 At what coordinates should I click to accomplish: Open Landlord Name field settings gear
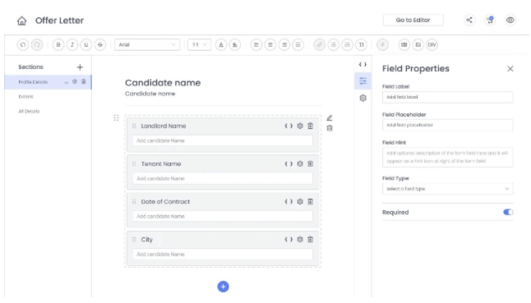(300, 126)
